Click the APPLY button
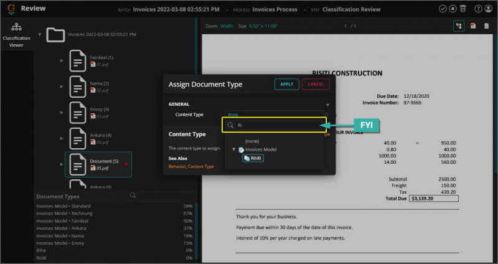The height and width of the screenshot is (264, 498). coord(287,84)
